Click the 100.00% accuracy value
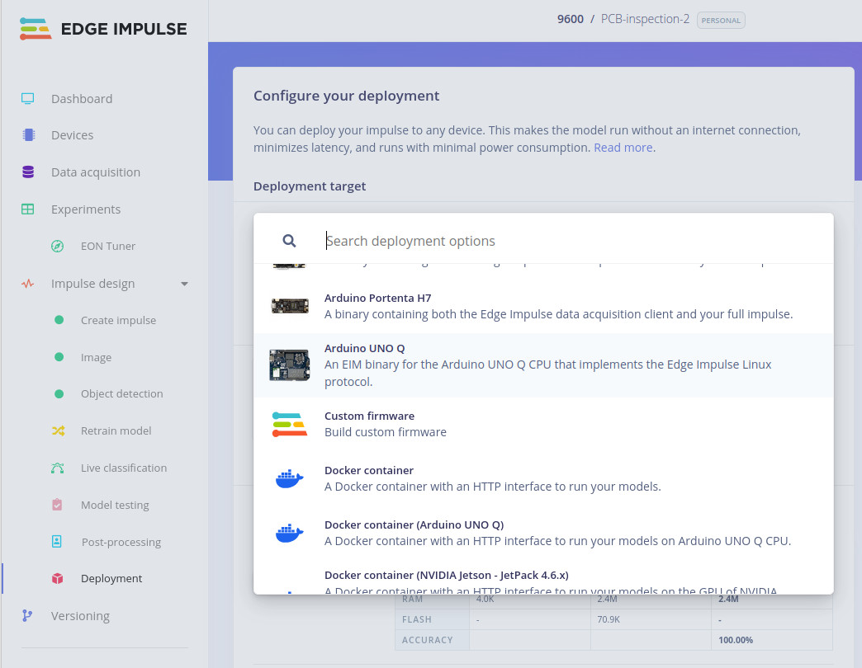This screenshot has width=862, height=668. (735, 640)
